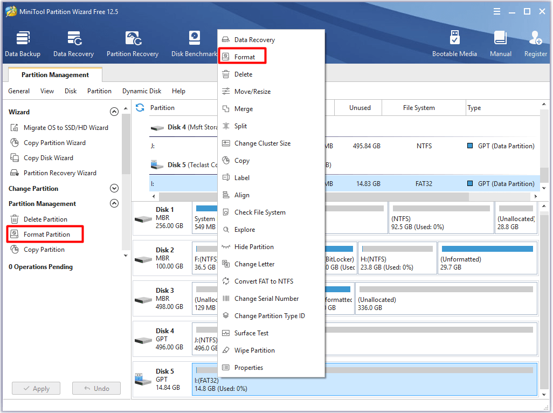Select Change Cluster Size menu entry
Viewport: 553px width, 413px height.
pyautogui.click(x=271, y=143)
